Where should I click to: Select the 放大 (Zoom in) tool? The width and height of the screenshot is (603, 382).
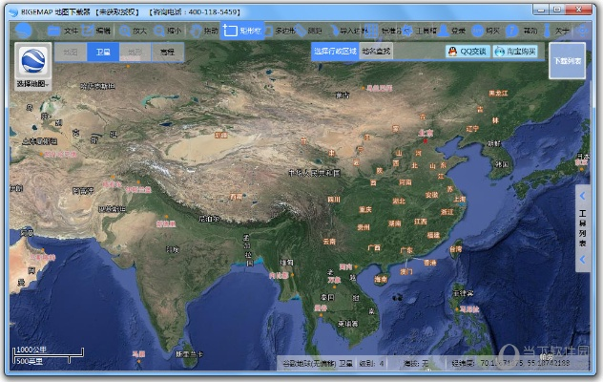coord(135,31)
